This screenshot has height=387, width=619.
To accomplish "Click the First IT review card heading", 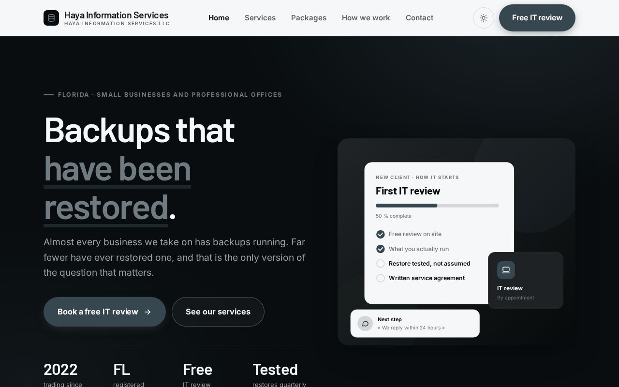I will 408,191.
